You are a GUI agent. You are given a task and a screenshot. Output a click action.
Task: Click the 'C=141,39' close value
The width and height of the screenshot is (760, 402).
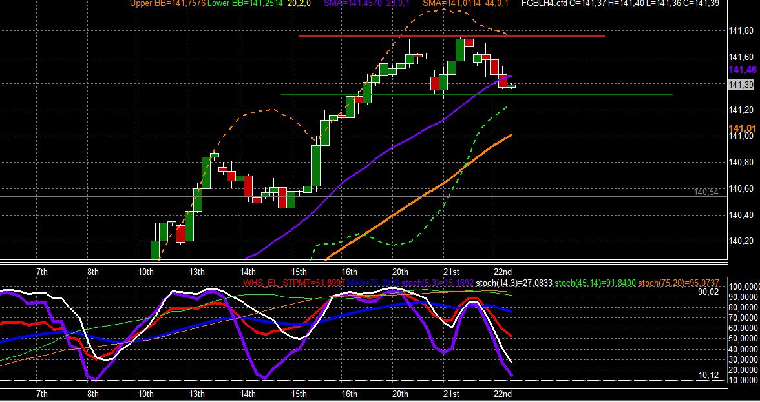(702, 3)
